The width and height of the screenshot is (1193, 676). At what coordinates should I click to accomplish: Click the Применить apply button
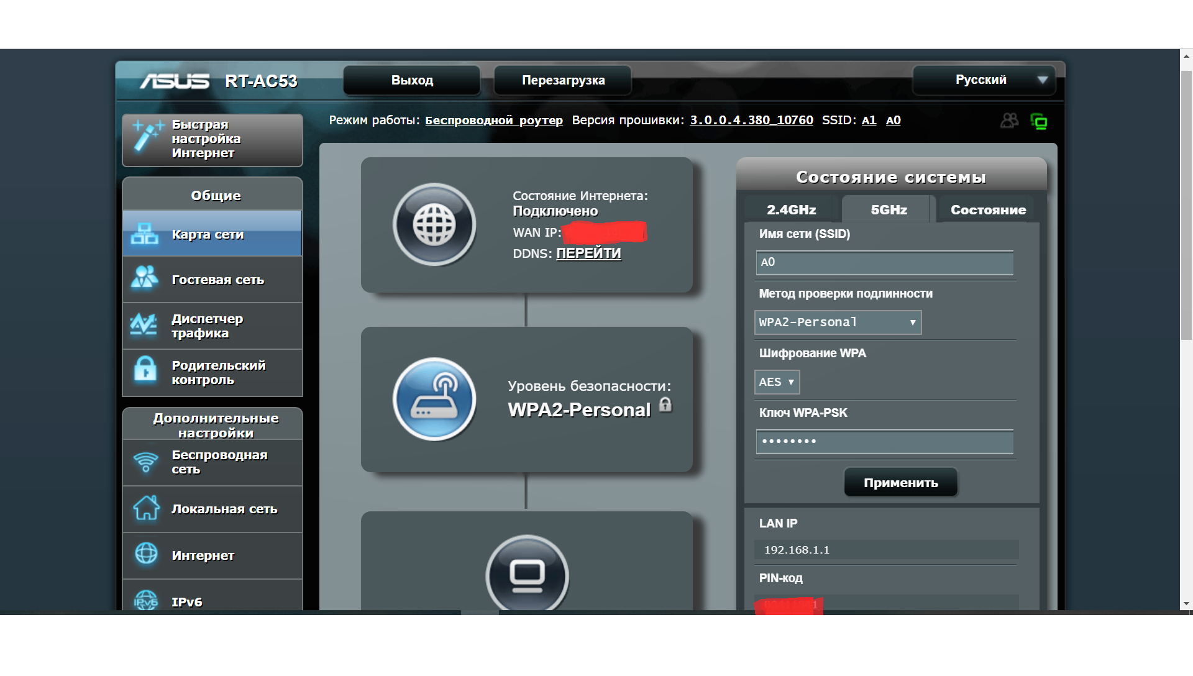900,483
